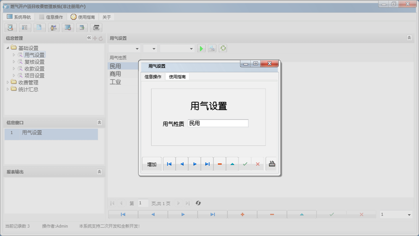Image resolution: width=419 pixels, height=236 pixels.
Task: Collapse the 信息窗口 panel
Action: pyautogui.click(x=99, y=123)
